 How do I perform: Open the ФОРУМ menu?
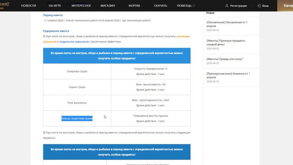tap(134, 6)
